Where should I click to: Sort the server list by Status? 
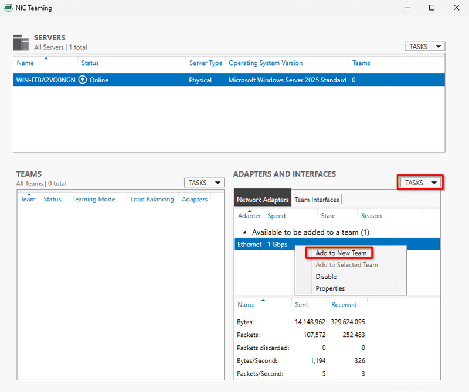(91, 63)
